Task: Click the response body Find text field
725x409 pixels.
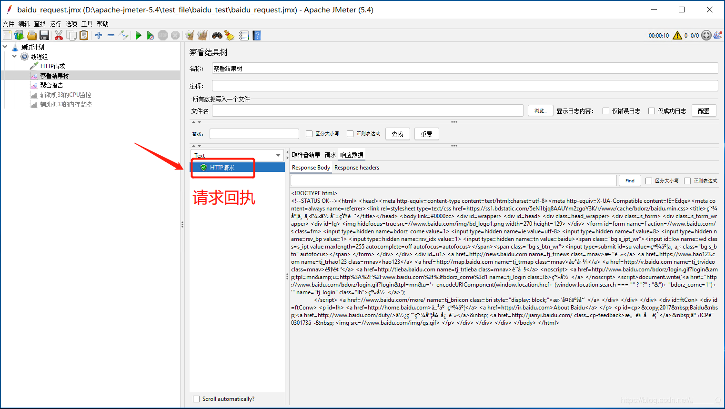Action: pyautogui.click(x=453, y=181)
